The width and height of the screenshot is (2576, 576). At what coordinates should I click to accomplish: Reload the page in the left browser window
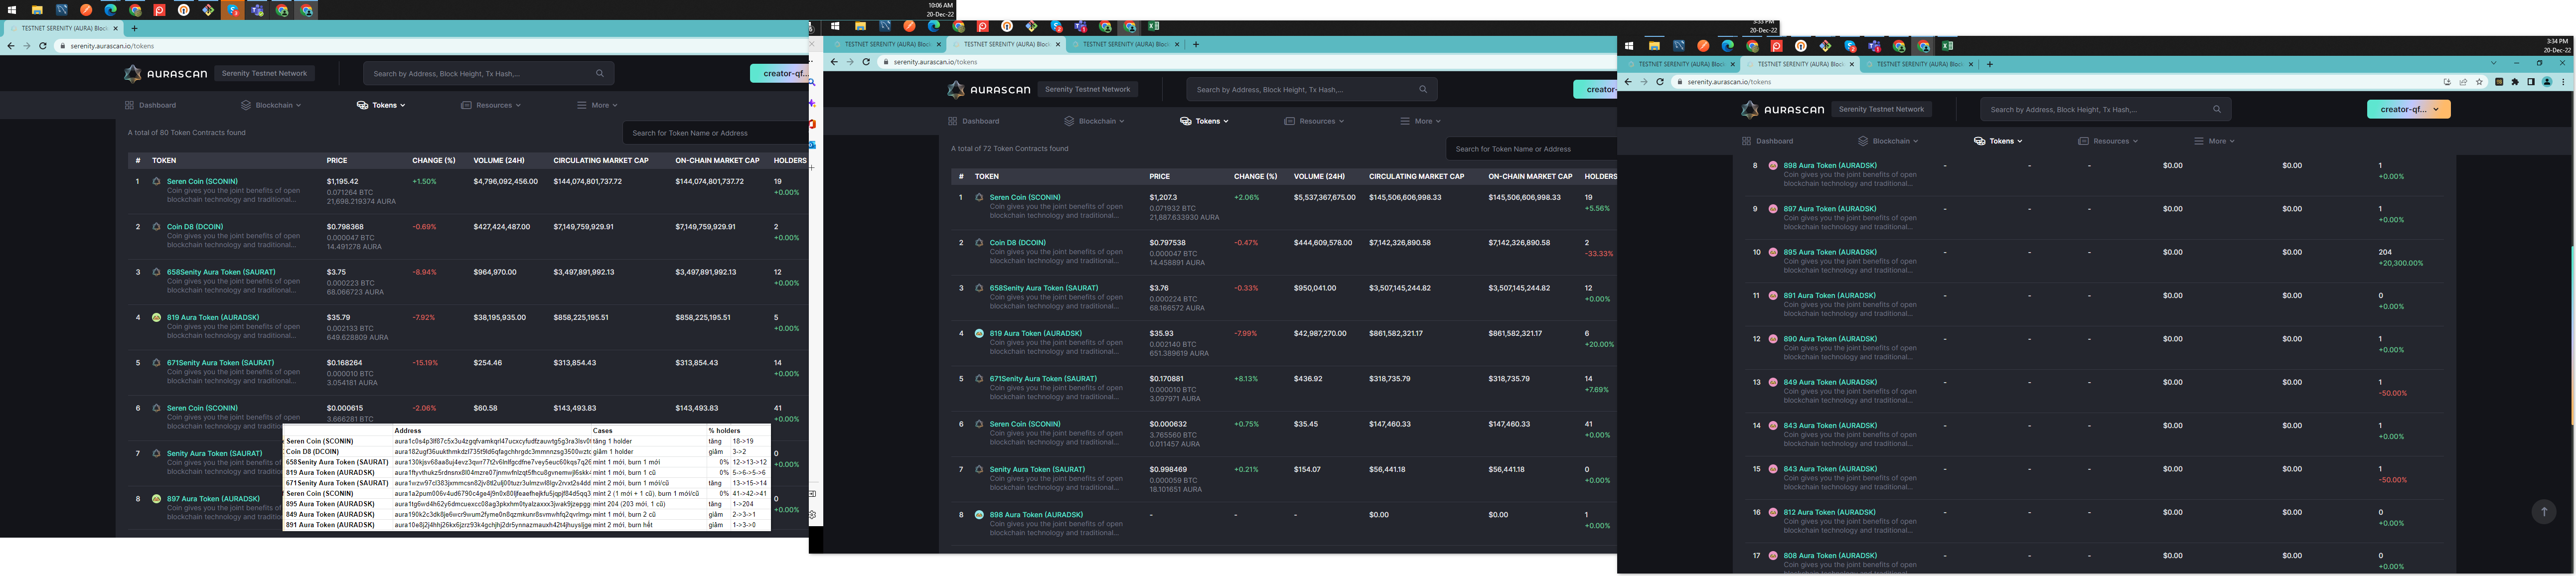(x=43, y=46)
